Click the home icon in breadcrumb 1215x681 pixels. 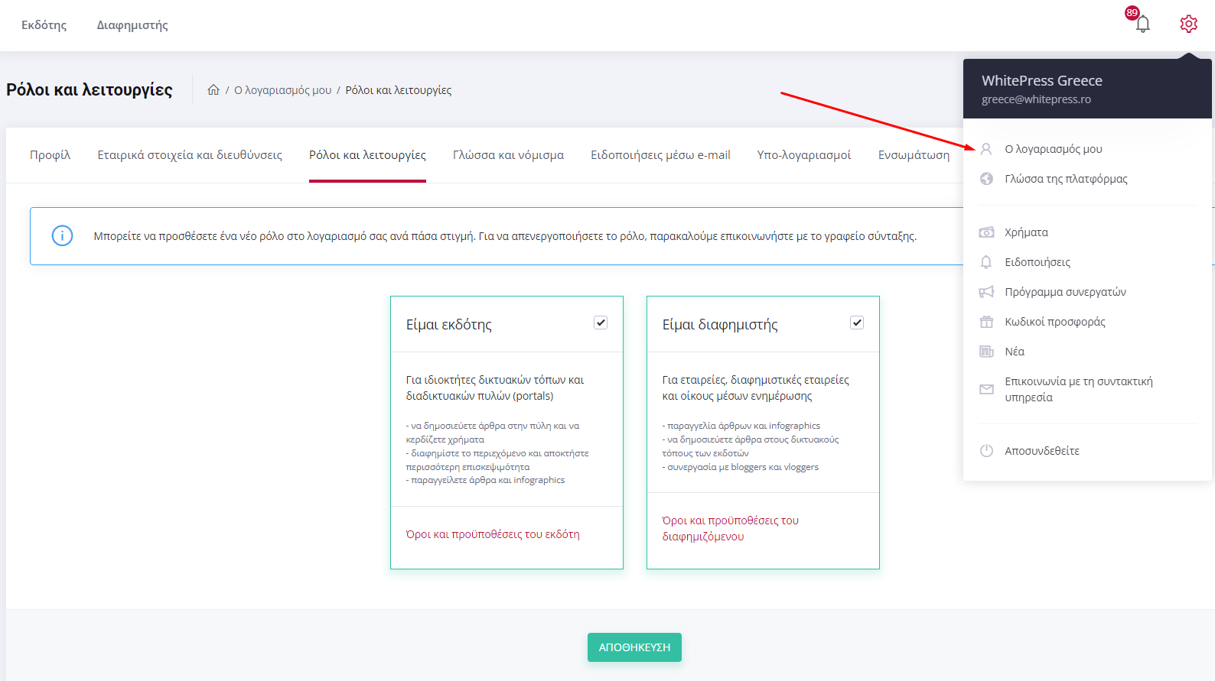[213, 90]
